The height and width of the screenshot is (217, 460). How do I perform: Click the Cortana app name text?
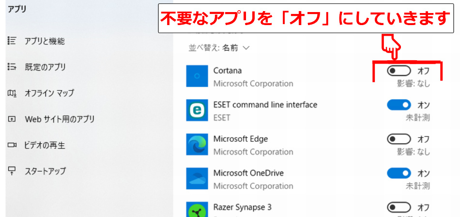[228, 71]
